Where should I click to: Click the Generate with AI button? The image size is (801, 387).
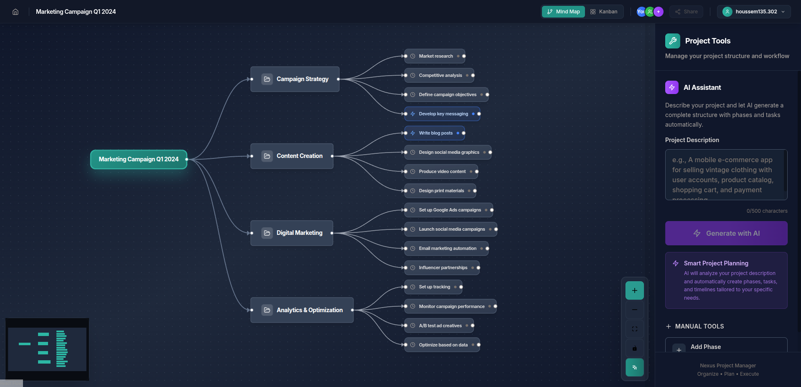click(726, 233)
